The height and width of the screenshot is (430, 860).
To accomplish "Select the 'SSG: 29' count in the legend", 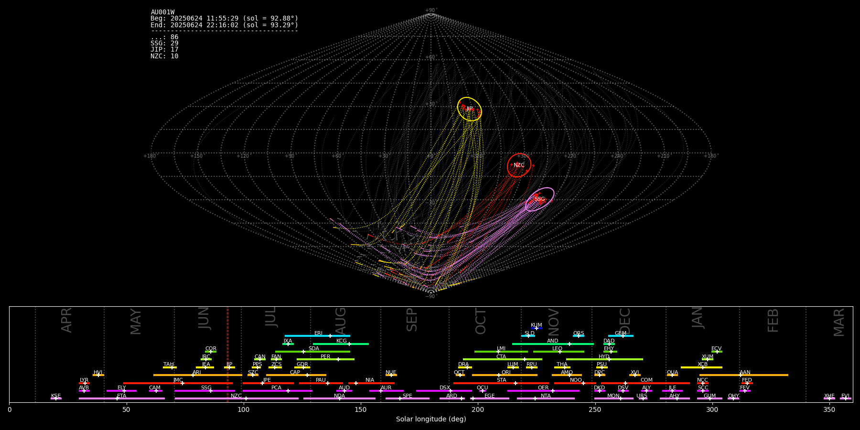I will [164, 43].
